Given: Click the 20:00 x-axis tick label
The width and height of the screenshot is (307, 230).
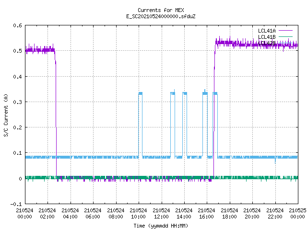Looking at the screenshot, I should pyautogui.click(x=252, y=217).
